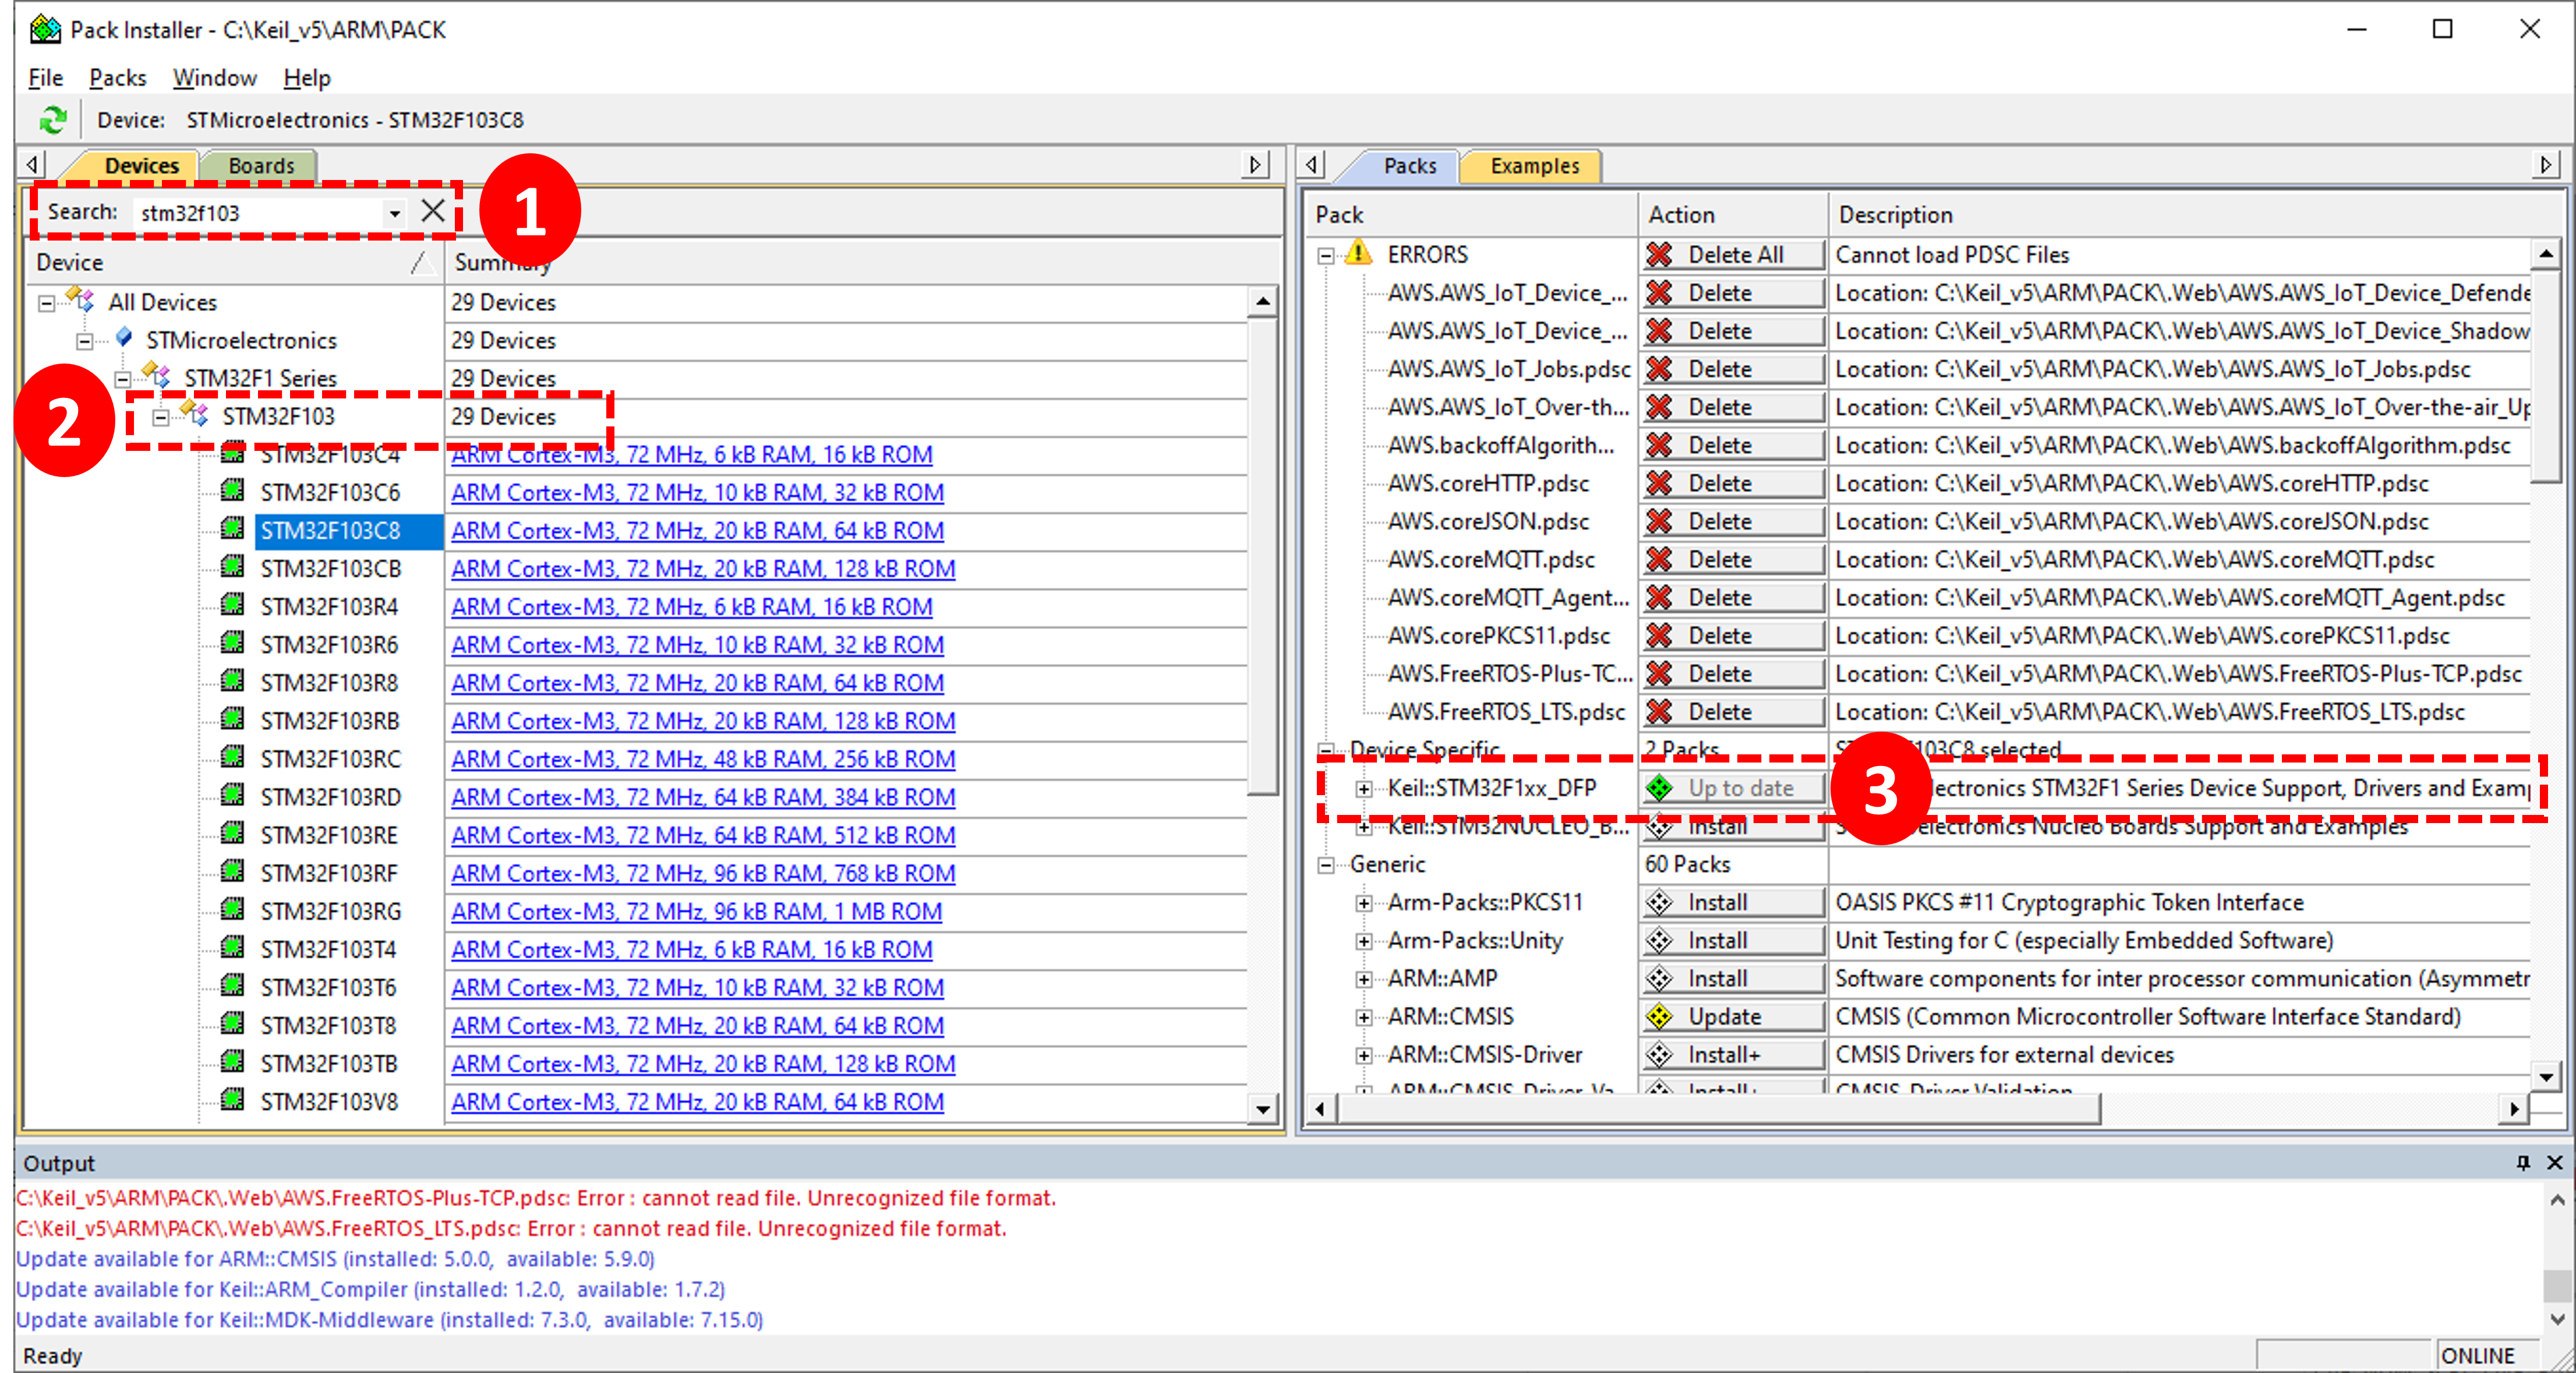Screen dimensions: 2576x1373
Task: Click the chip icon beside STM32F103RG
Action: tap(232, 909)
